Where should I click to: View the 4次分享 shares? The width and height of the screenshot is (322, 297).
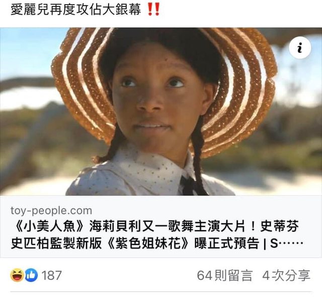tap(286, 275)
